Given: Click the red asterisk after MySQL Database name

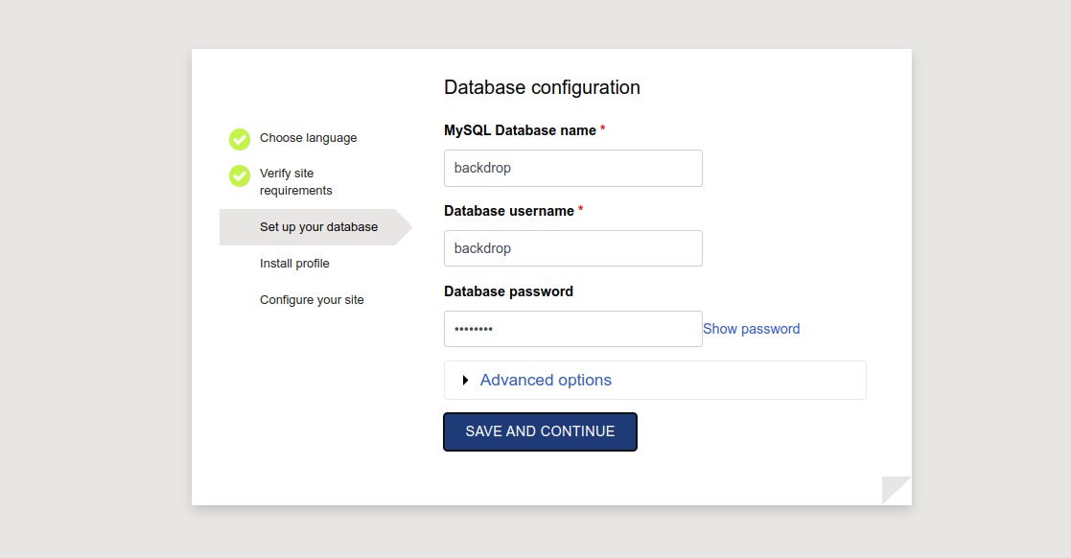Looking at the screenshot, I should [603, 129].
